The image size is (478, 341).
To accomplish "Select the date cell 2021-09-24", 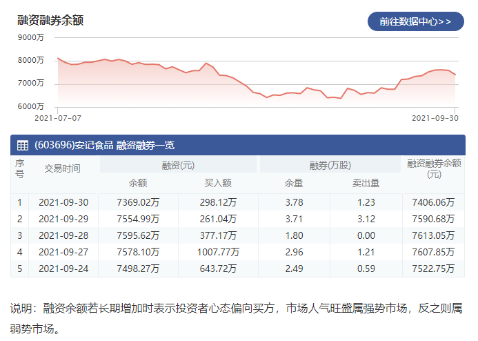I will (x=63, y=269).
